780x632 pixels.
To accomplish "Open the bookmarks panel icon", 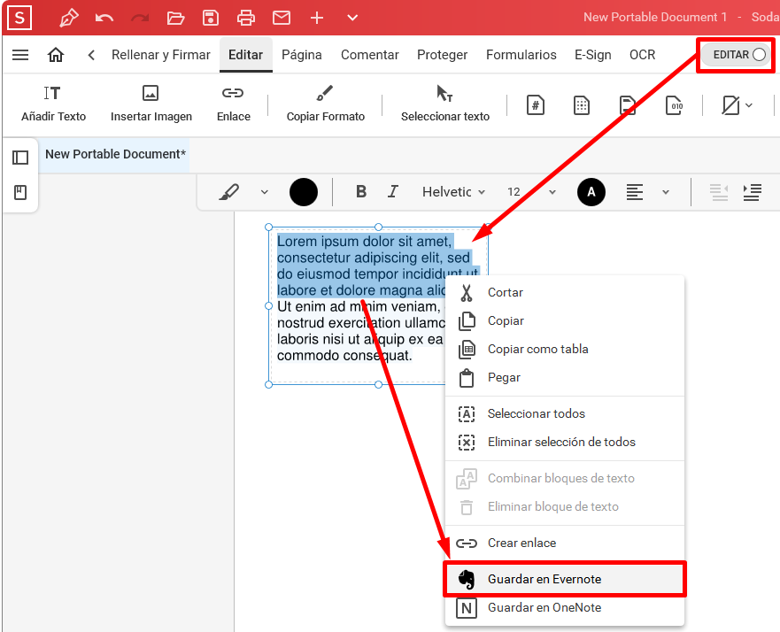I will click(x=20, y=192).
